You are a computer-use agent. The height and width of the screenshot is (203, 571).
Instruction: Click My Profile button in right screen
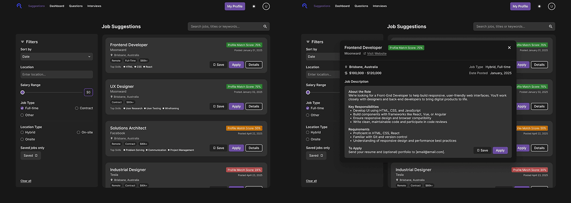[521, 6]
